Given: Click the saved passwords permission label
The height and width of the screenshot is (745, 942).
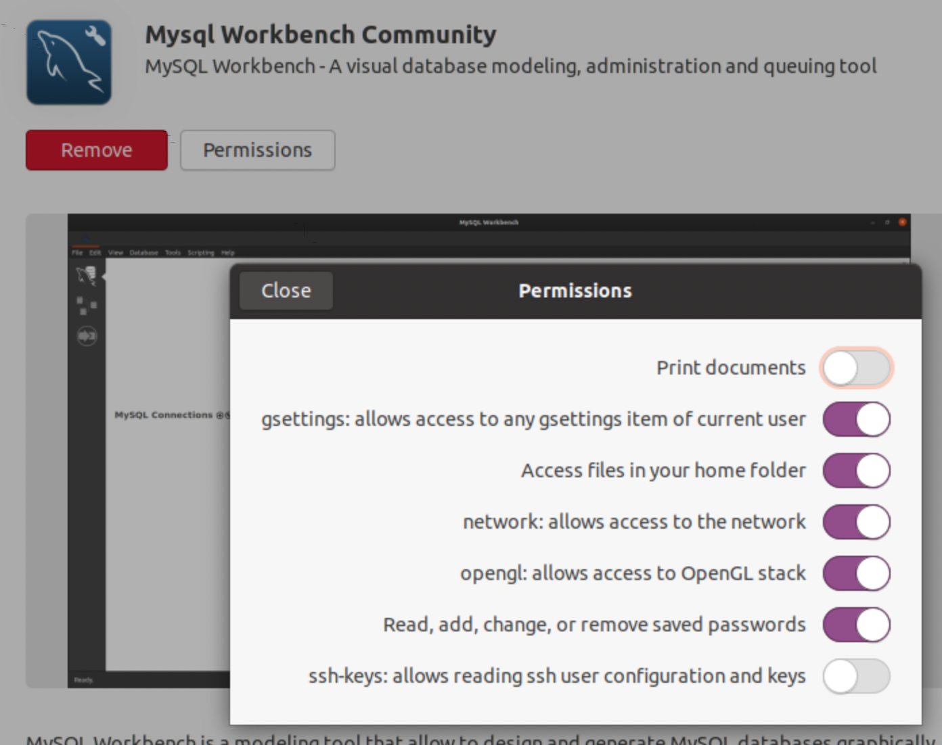Looking at the screenshot, I should (x=594, y=625).
